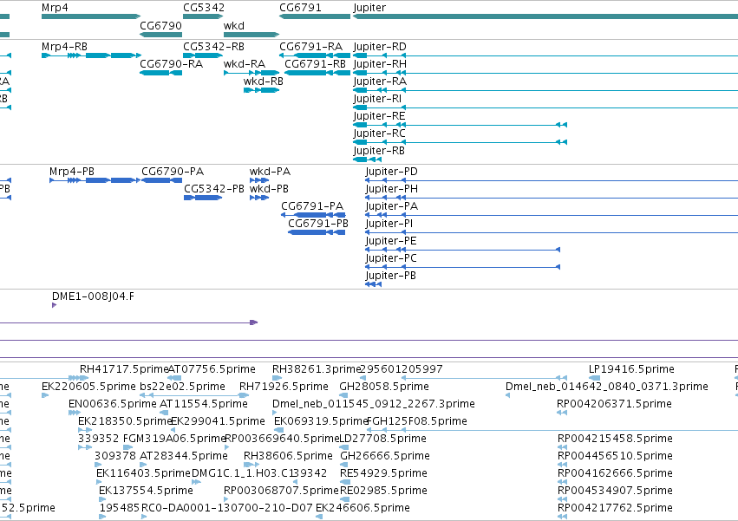Click EST AT07756.5prime
The image size is (738, 521).
click(212, 369)
